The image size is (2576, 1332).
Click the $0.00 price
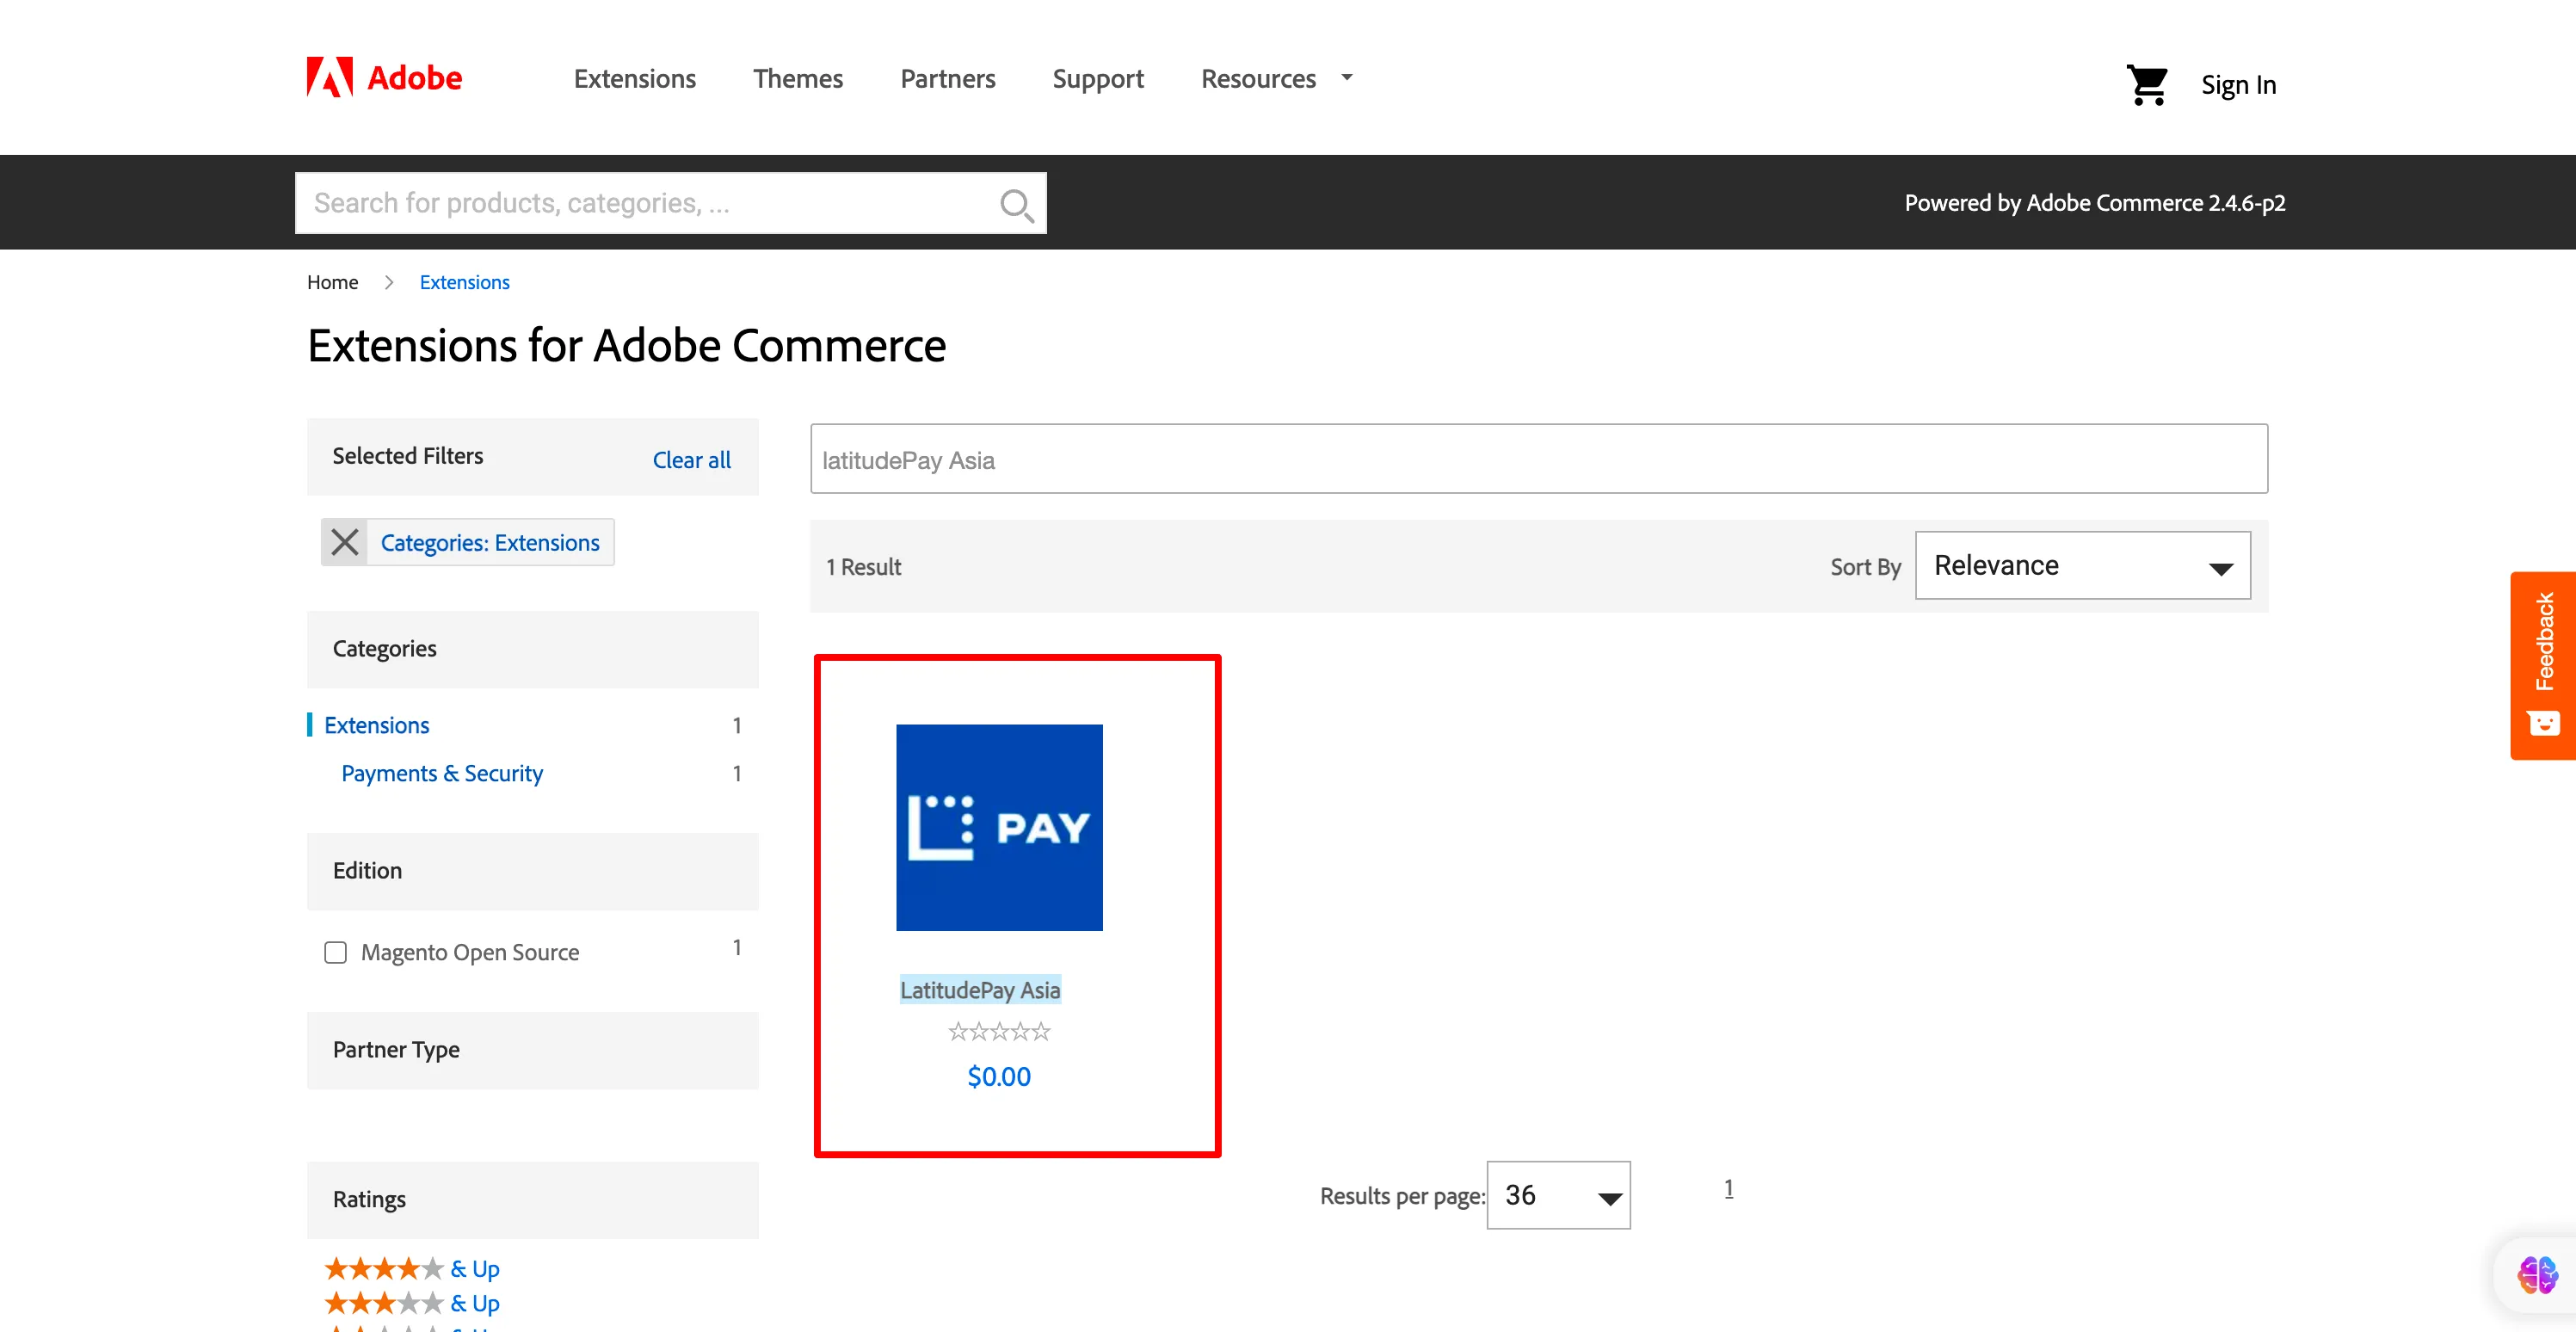[999, 1076]
